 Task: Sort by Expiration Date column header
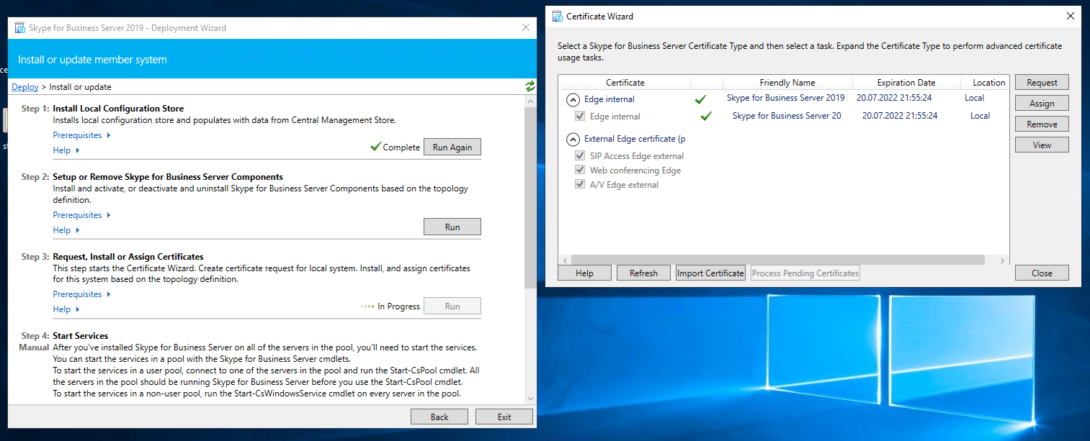(x=906, y=83)
